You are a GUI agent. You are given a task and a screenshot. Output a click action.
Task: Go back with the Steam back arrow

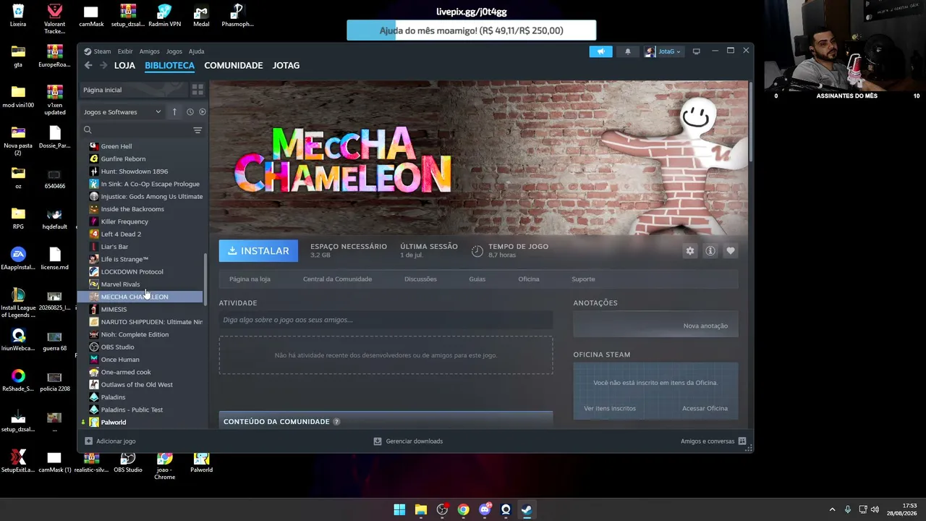pyautogui.click(x=88, y=65)
